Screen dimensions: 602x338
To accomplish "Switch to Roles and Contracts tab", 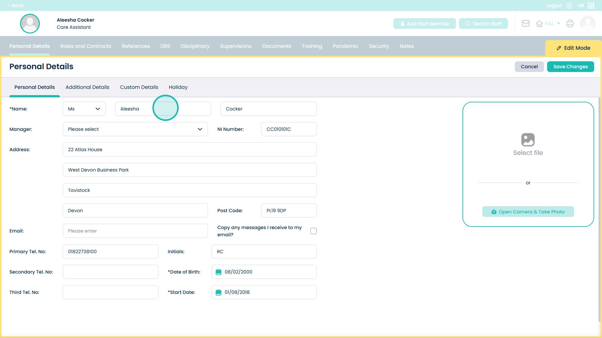I will pos(86,46).
